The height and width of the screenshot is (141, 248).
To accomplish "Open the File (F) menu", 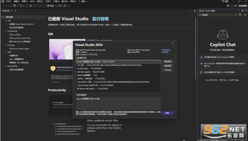I will 8,1.
